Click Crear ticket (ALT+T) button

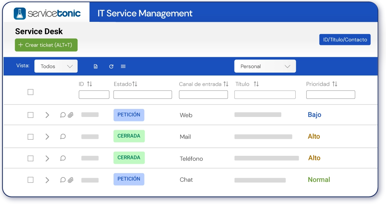point(46,45)
